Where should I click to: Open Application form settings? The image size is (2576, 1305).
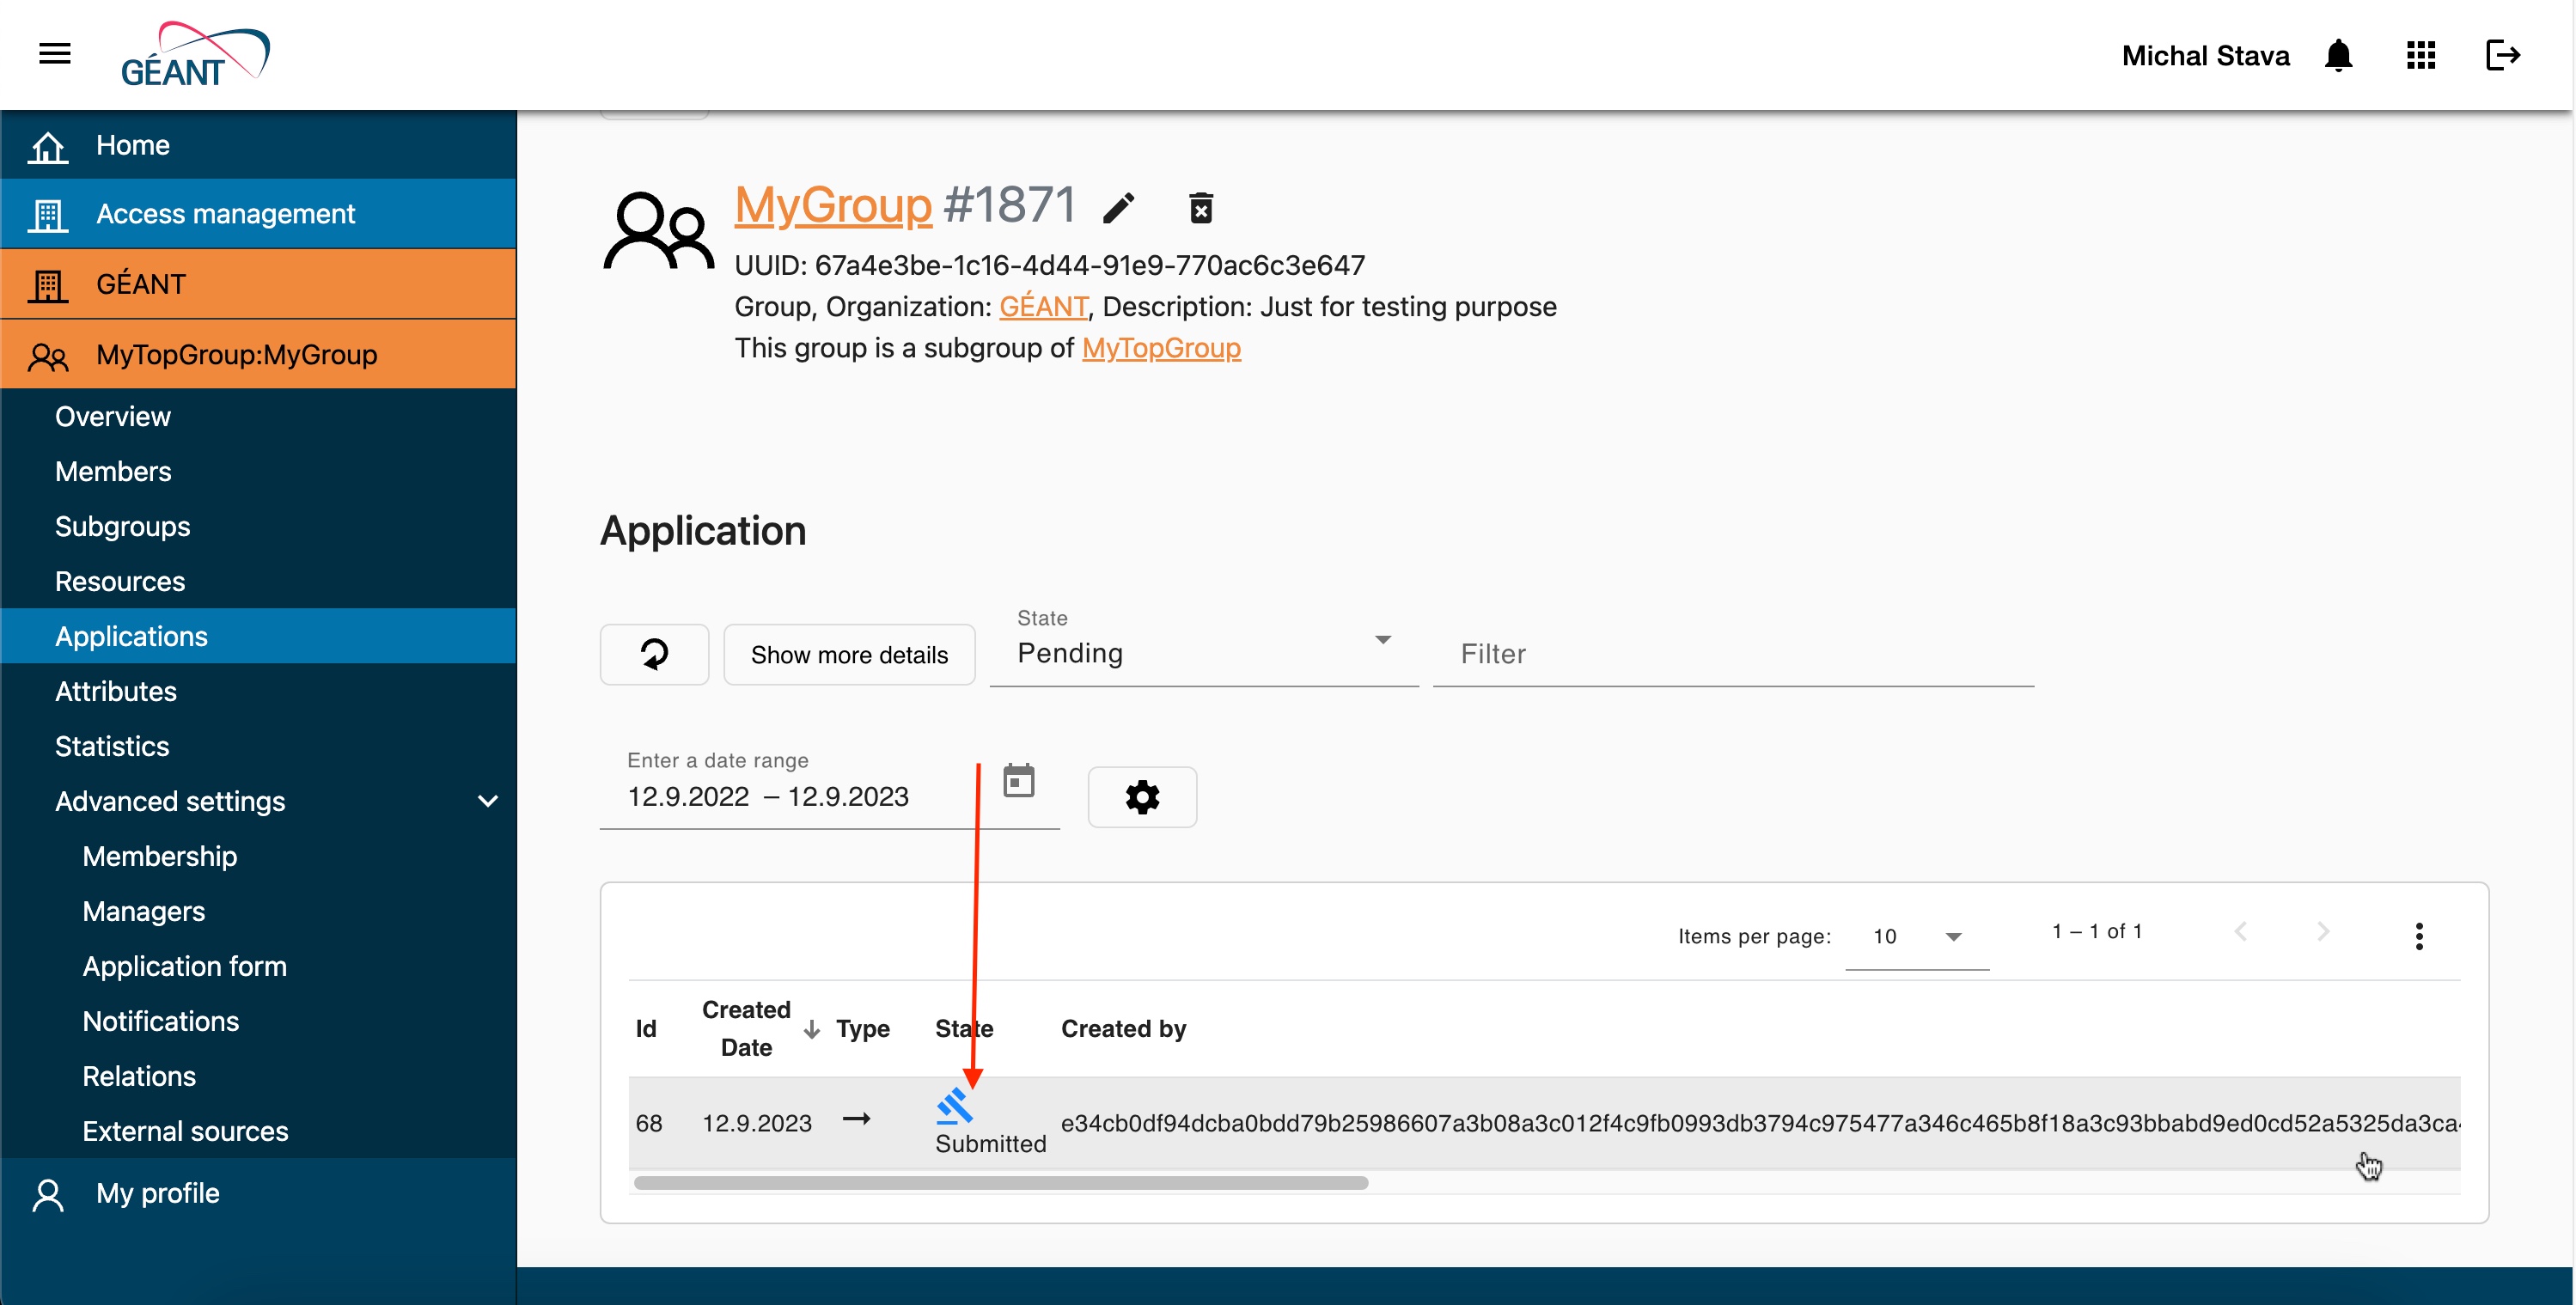[258, 966]
